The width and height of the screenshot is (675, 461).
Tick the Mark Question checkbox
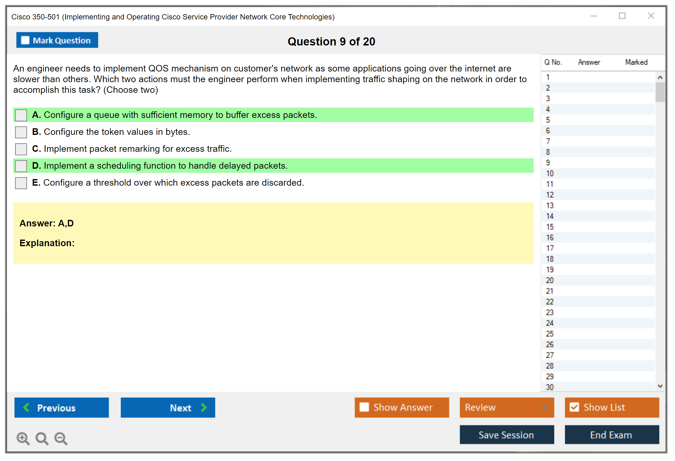click(x=25, y=40)
